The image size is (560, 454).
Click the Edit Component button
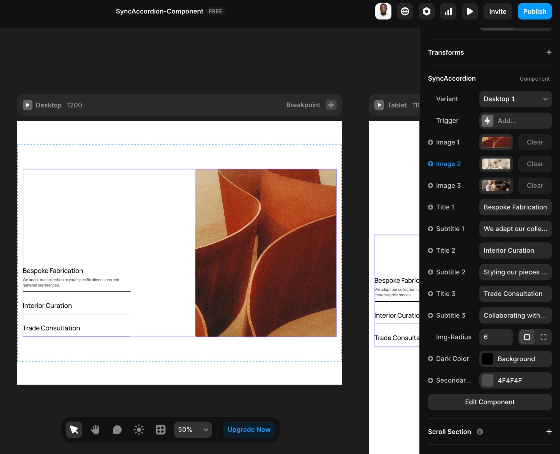[489, 402]
